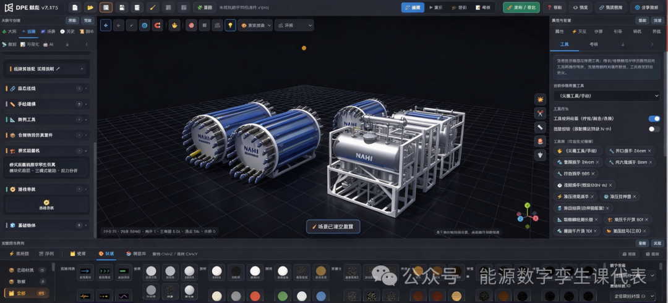Image resolution: width=668 pixels, height=303 pixels.
Task: Expand the 手绘建模 section with pencil icon
Action: (x=47, y=104)
